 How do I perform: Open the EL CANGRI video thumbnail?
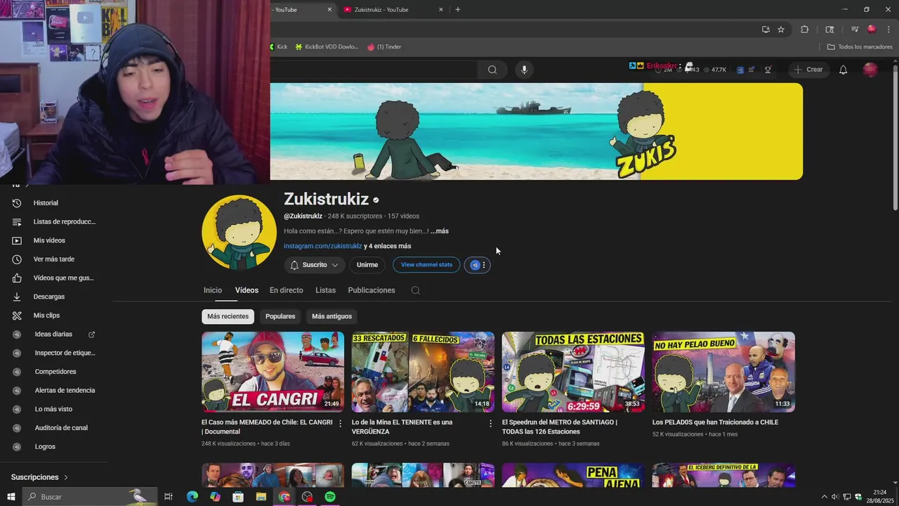click(273, 372)
